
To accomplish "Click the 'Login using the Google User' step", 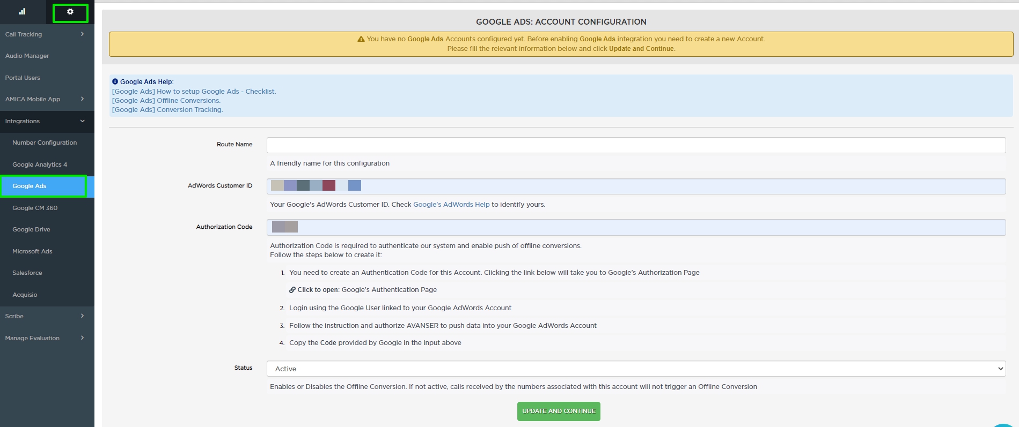I will 400,308.
